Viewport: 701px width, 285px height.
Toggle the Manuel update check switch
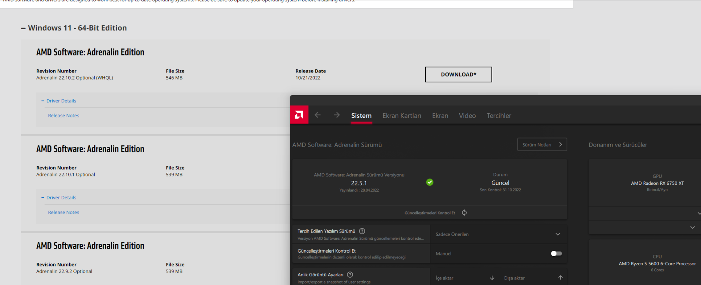[x=556, y=254]
